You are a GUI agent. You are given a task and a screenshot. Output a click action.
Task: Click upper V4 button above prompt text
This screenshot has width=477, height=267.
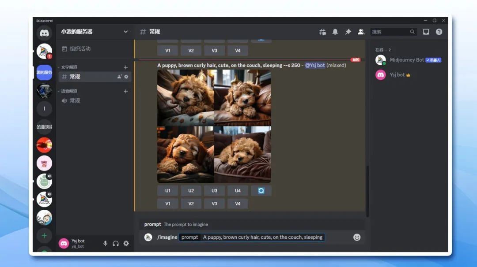(x=238, y=50)
